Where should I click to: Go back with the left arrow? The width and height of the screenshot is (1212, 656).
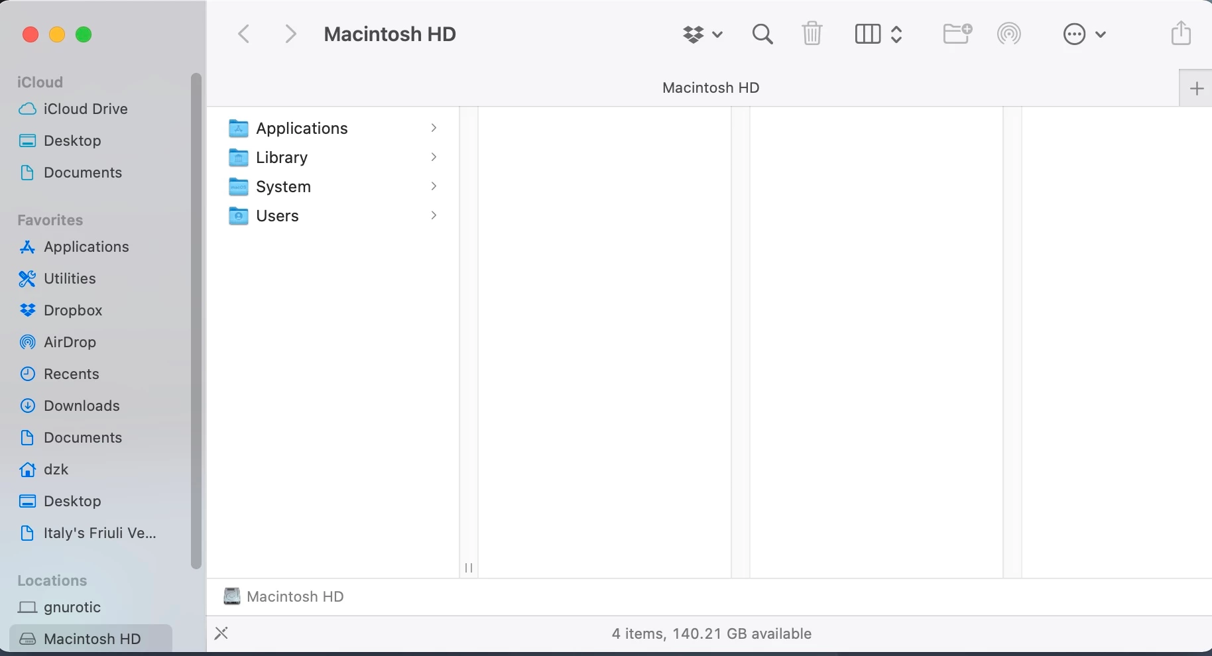(244, 34)
